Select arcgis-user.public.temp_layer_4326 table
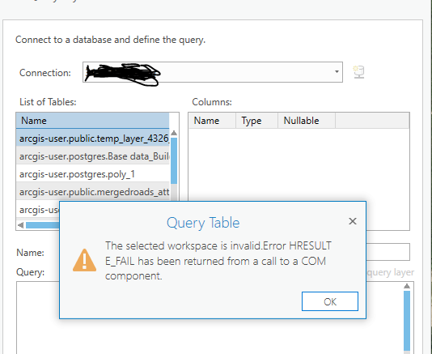The image size is (432, 354). pyautogui.click(x=93, y=139)
